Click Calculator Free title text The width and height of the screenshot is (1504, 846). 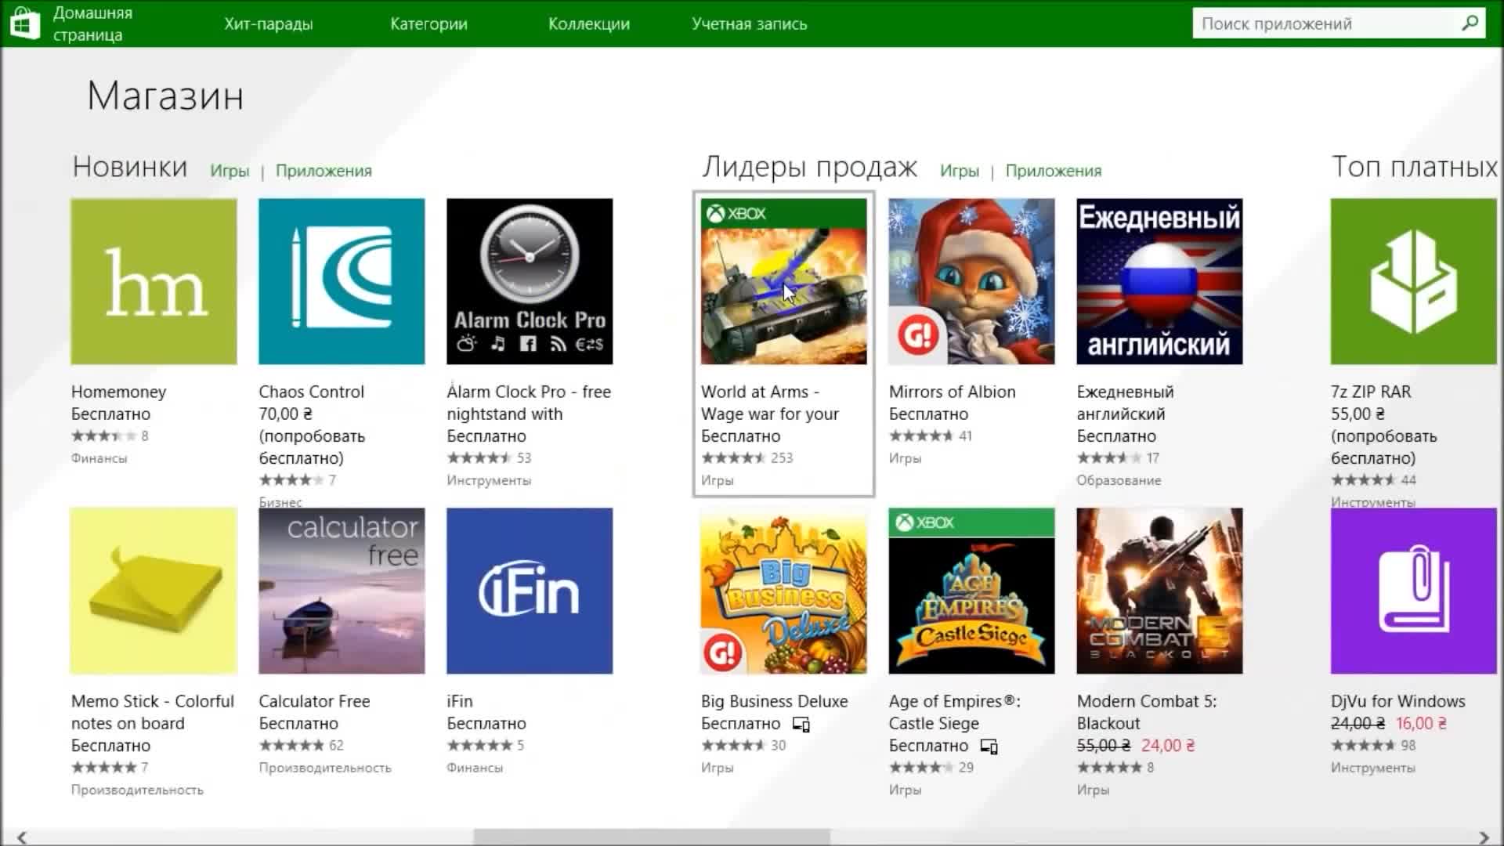pos(314,701)
